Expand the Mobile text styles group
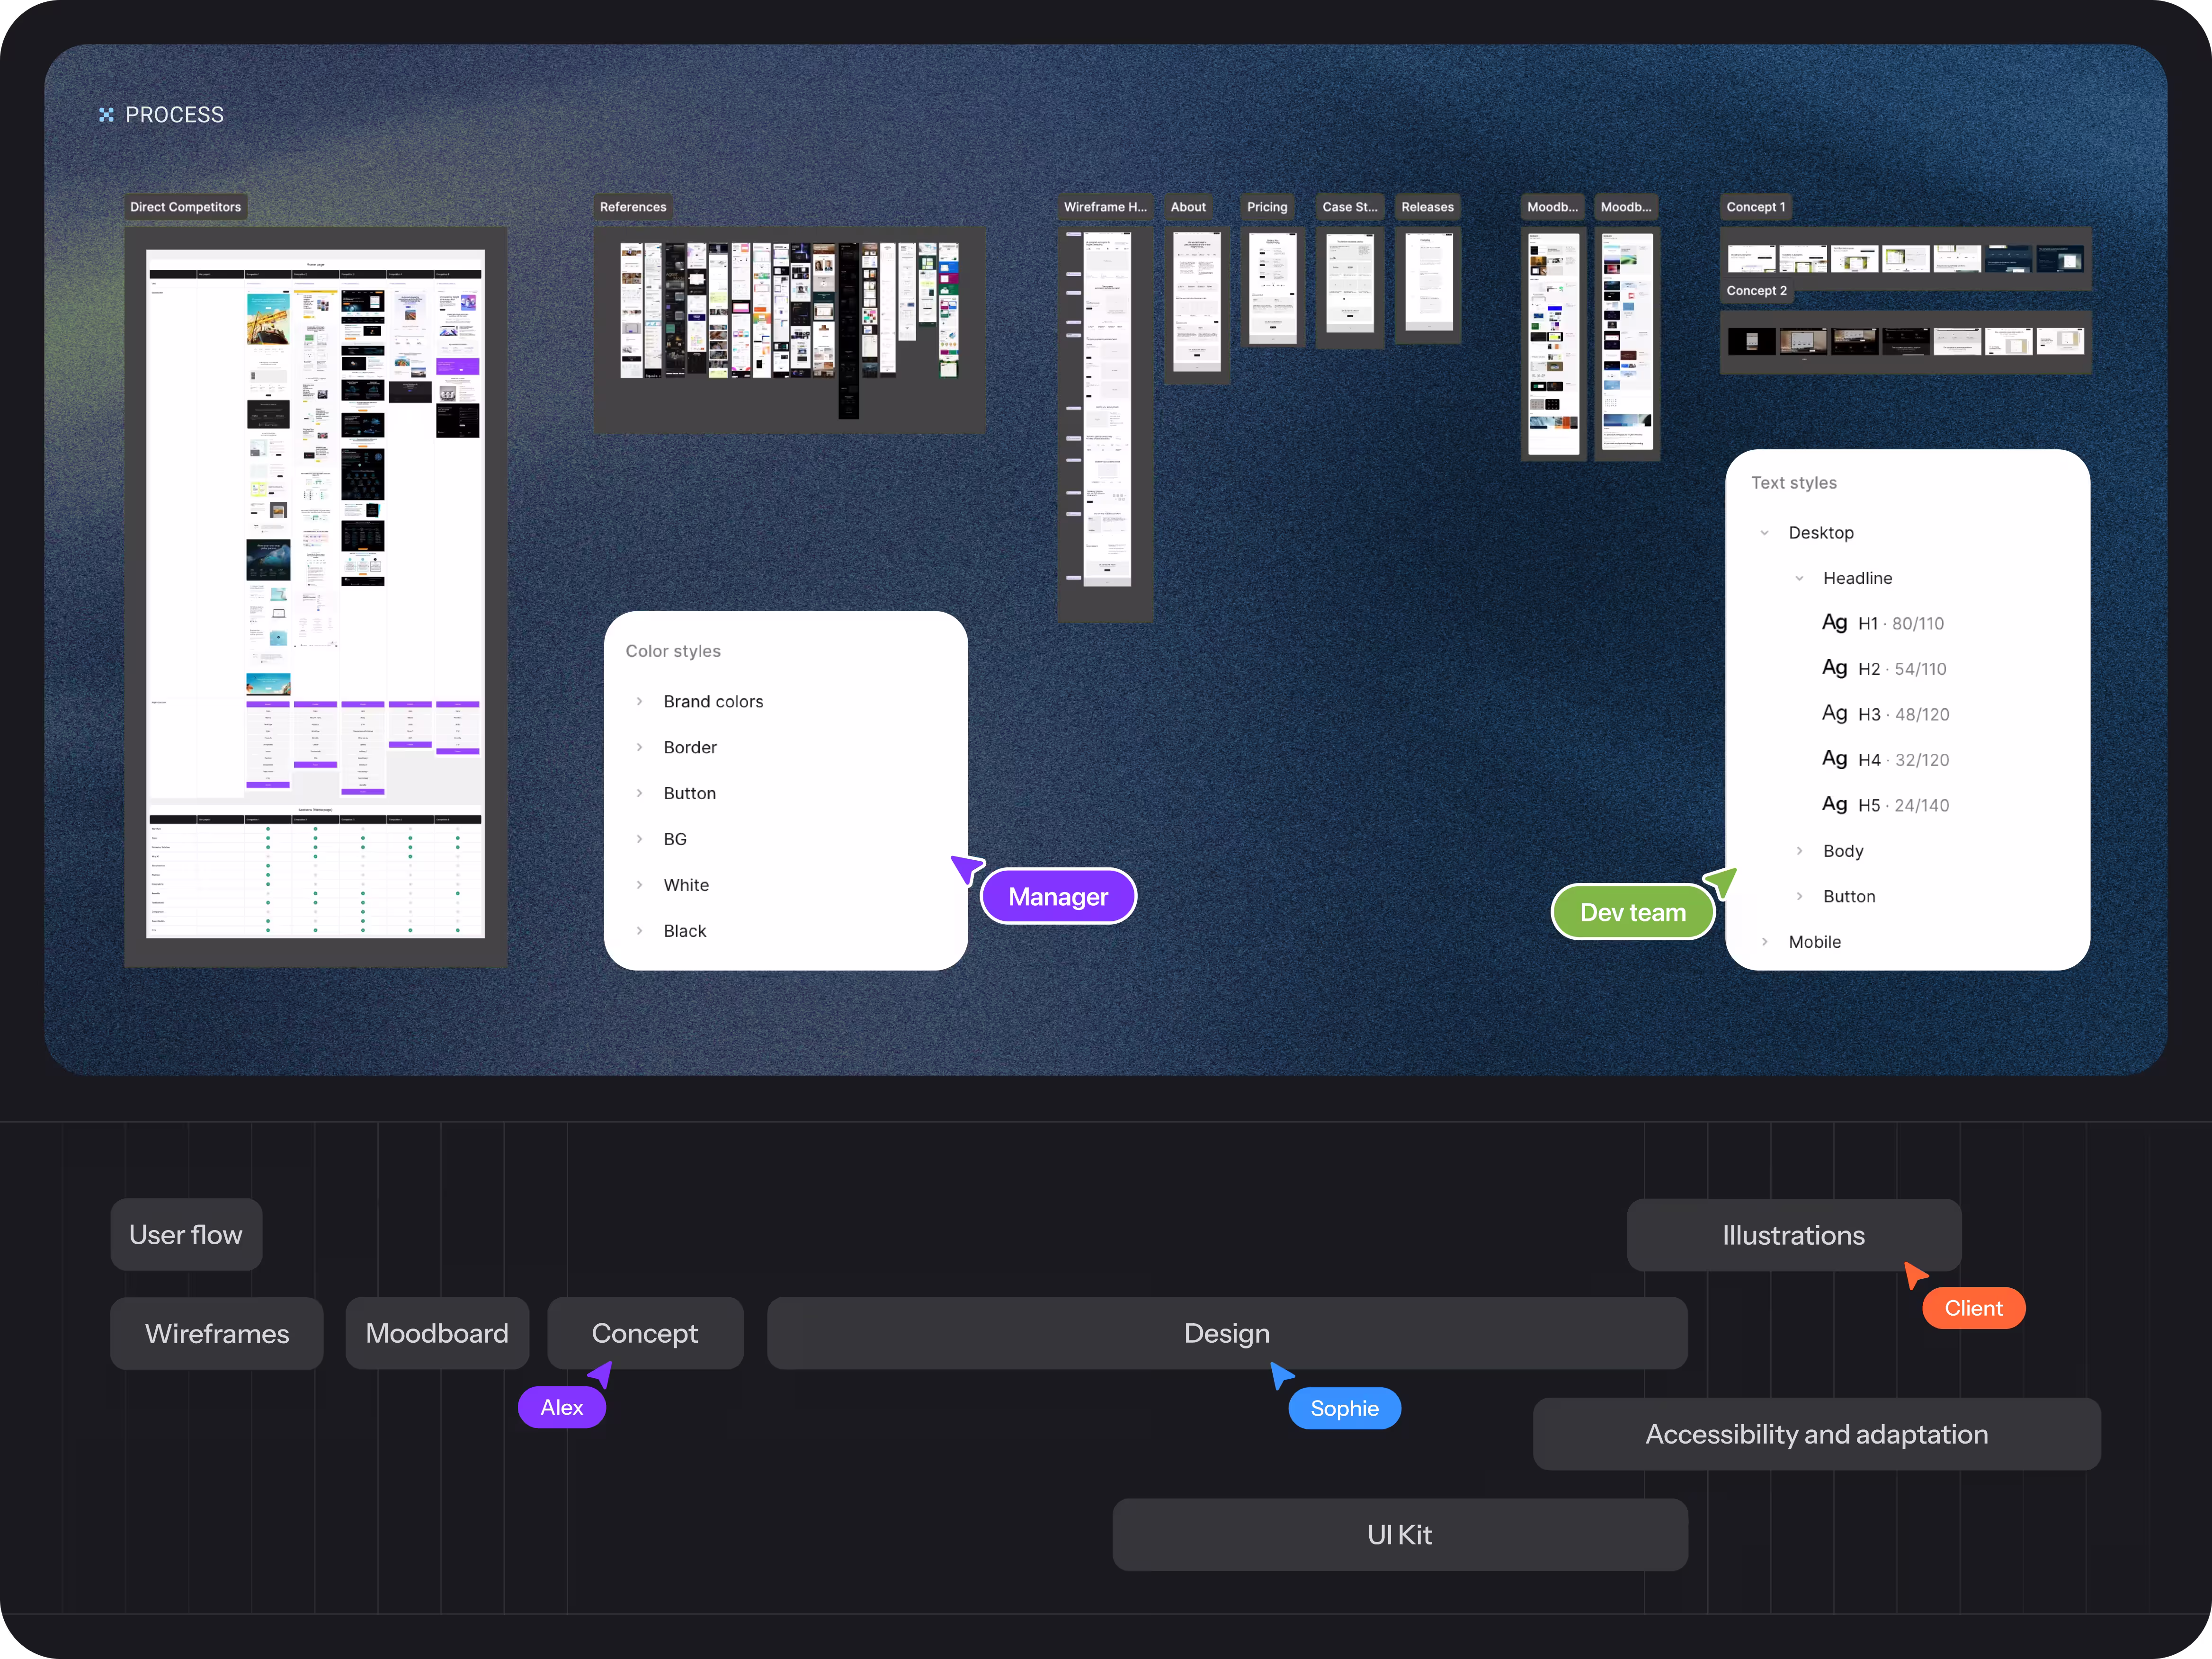2212x1659 pixels. point(1764,941)
